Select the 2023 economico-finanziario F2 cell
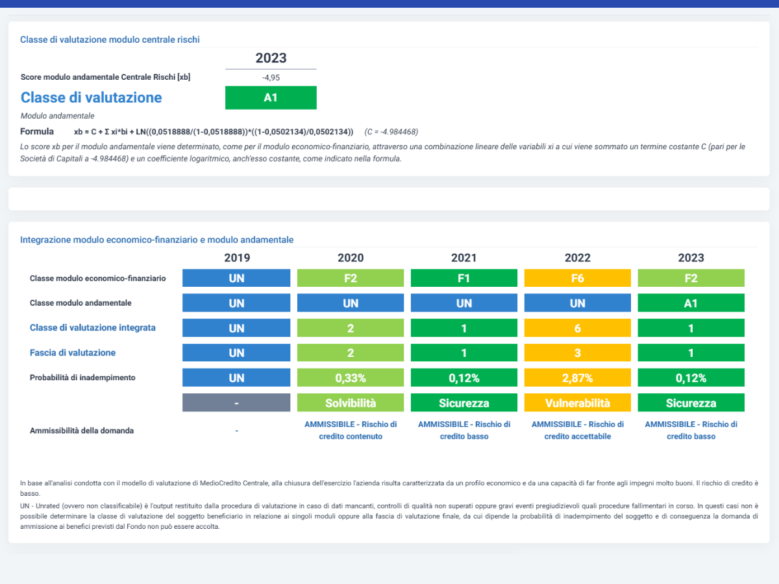This screenshot has height=584, width=779. click(x=691, y=278)
